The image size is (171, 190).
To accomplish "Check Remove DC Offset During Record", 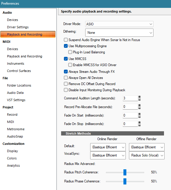I will [66, 84].
